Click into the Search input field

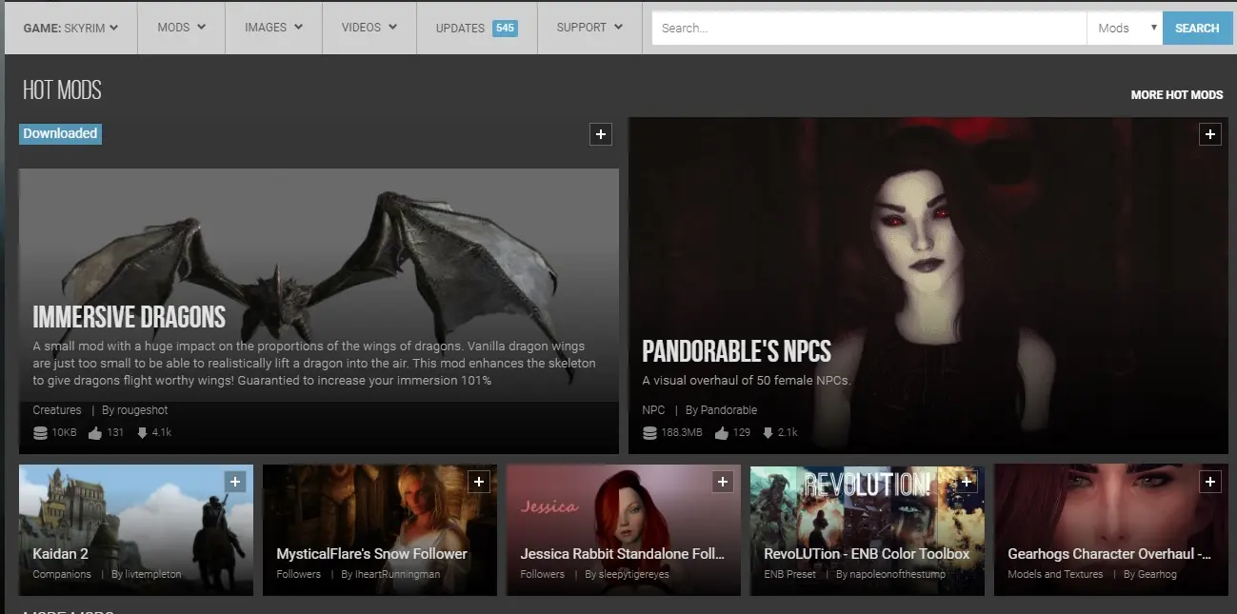click(x=869, y=29)
